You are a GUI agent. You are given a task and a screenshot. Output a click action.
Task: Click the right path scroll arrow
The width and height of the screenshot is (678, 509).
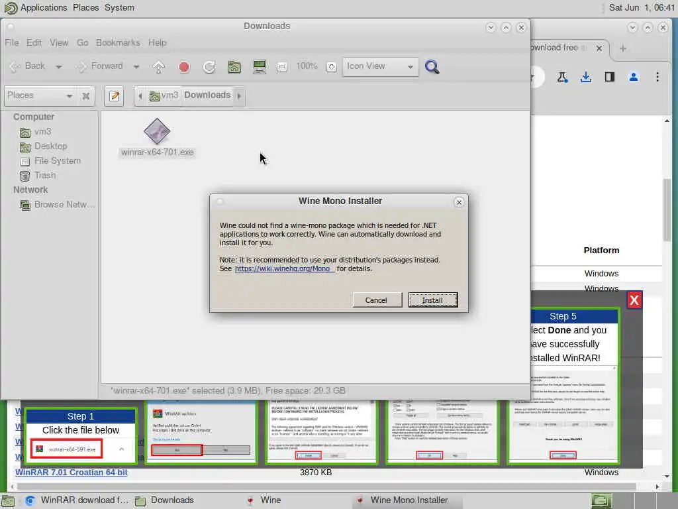coord(239,95)
